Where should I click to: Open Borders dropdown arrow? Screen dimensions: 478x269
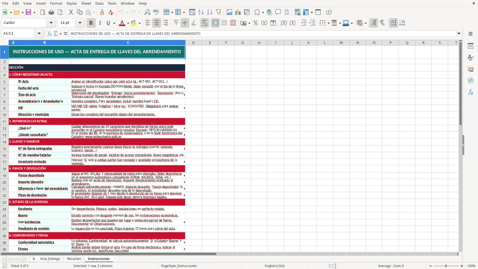pos(328,23)
